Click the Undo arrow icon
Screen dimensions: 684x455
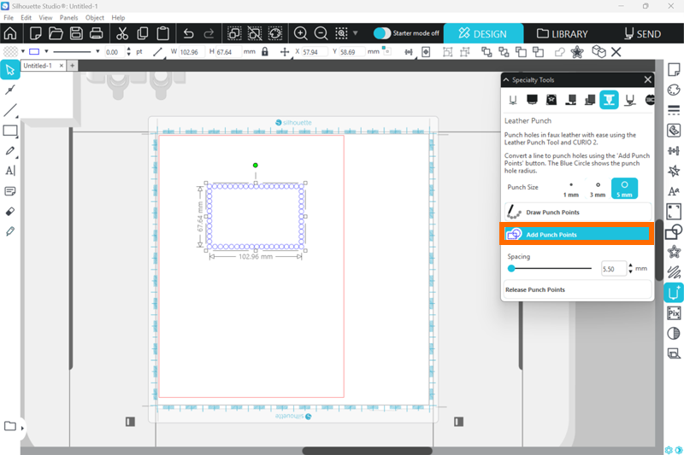click(189, 34)
